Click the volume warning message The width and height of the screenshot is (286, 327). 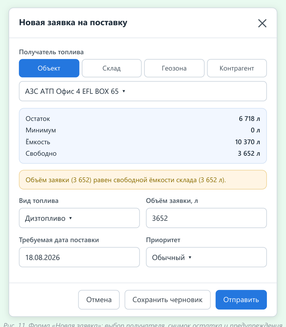tap(143, 180)
